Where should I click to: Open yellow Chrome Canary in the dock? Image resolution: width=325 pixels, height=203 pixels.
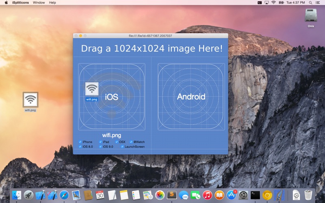coord(267,195)
